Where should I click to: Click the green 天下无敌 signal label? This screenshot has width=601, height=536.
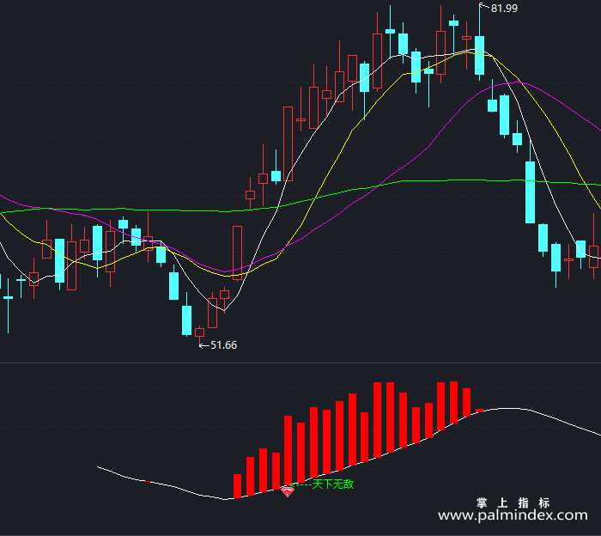tap(333, 484)
